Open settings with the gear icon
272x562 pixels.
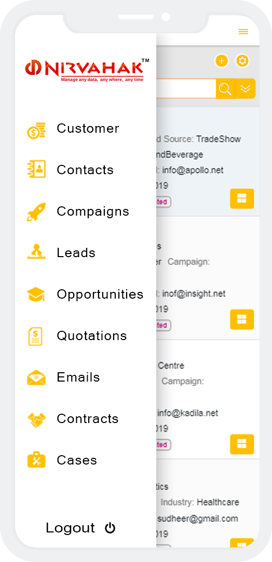[x=242, y=61]
